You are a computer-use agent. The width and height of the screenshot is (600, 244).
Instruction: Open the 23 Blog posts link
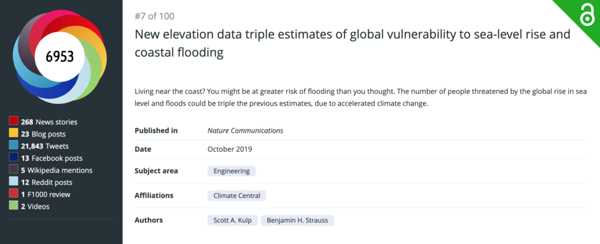43,134
